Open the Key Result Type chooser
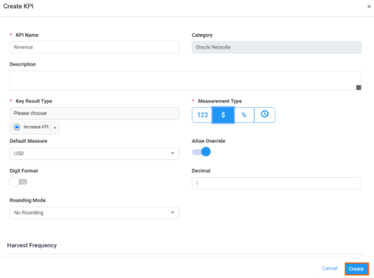 tap(95, 113)
